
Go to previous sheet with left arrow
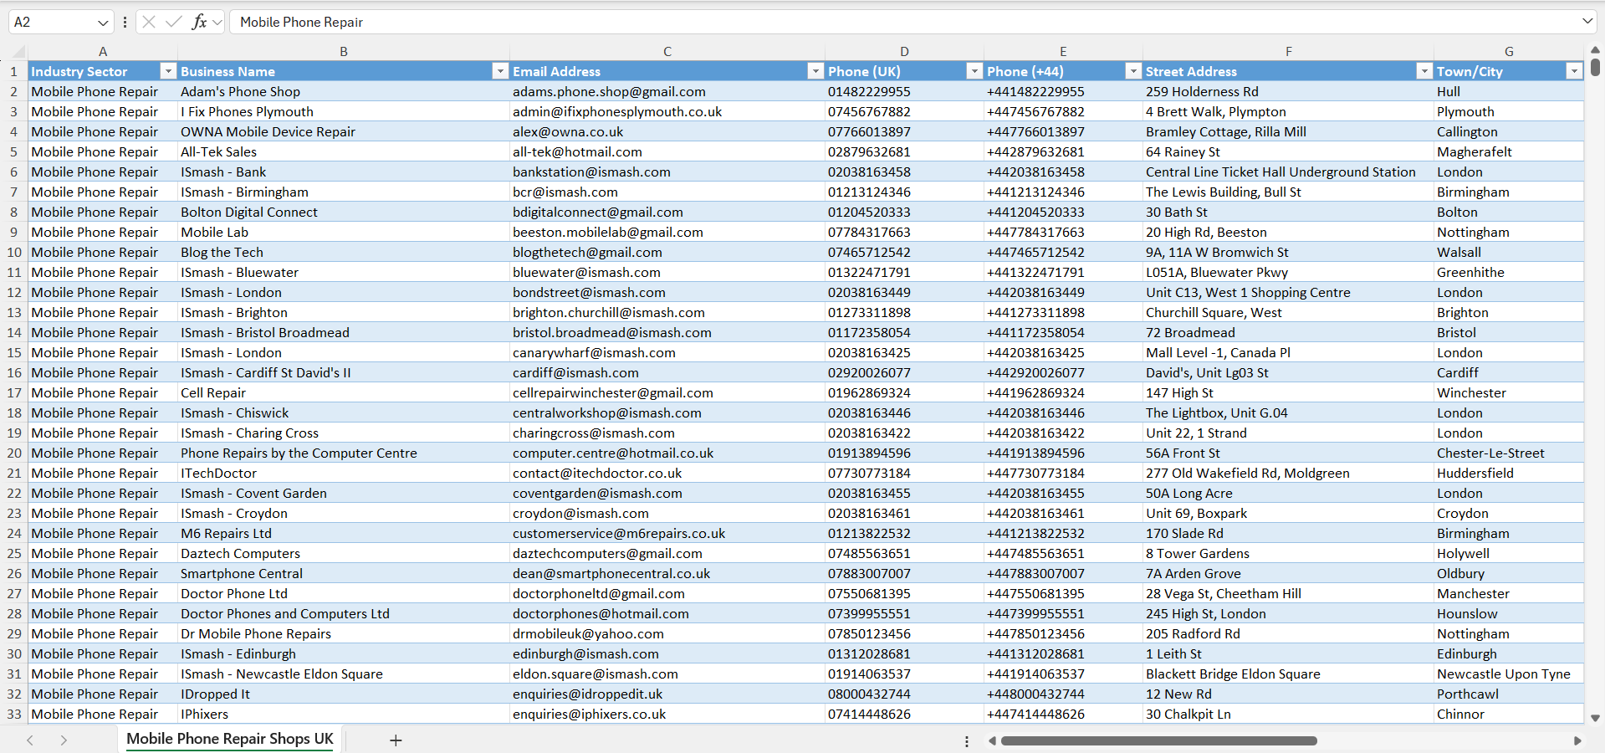[x=30, y=740]
